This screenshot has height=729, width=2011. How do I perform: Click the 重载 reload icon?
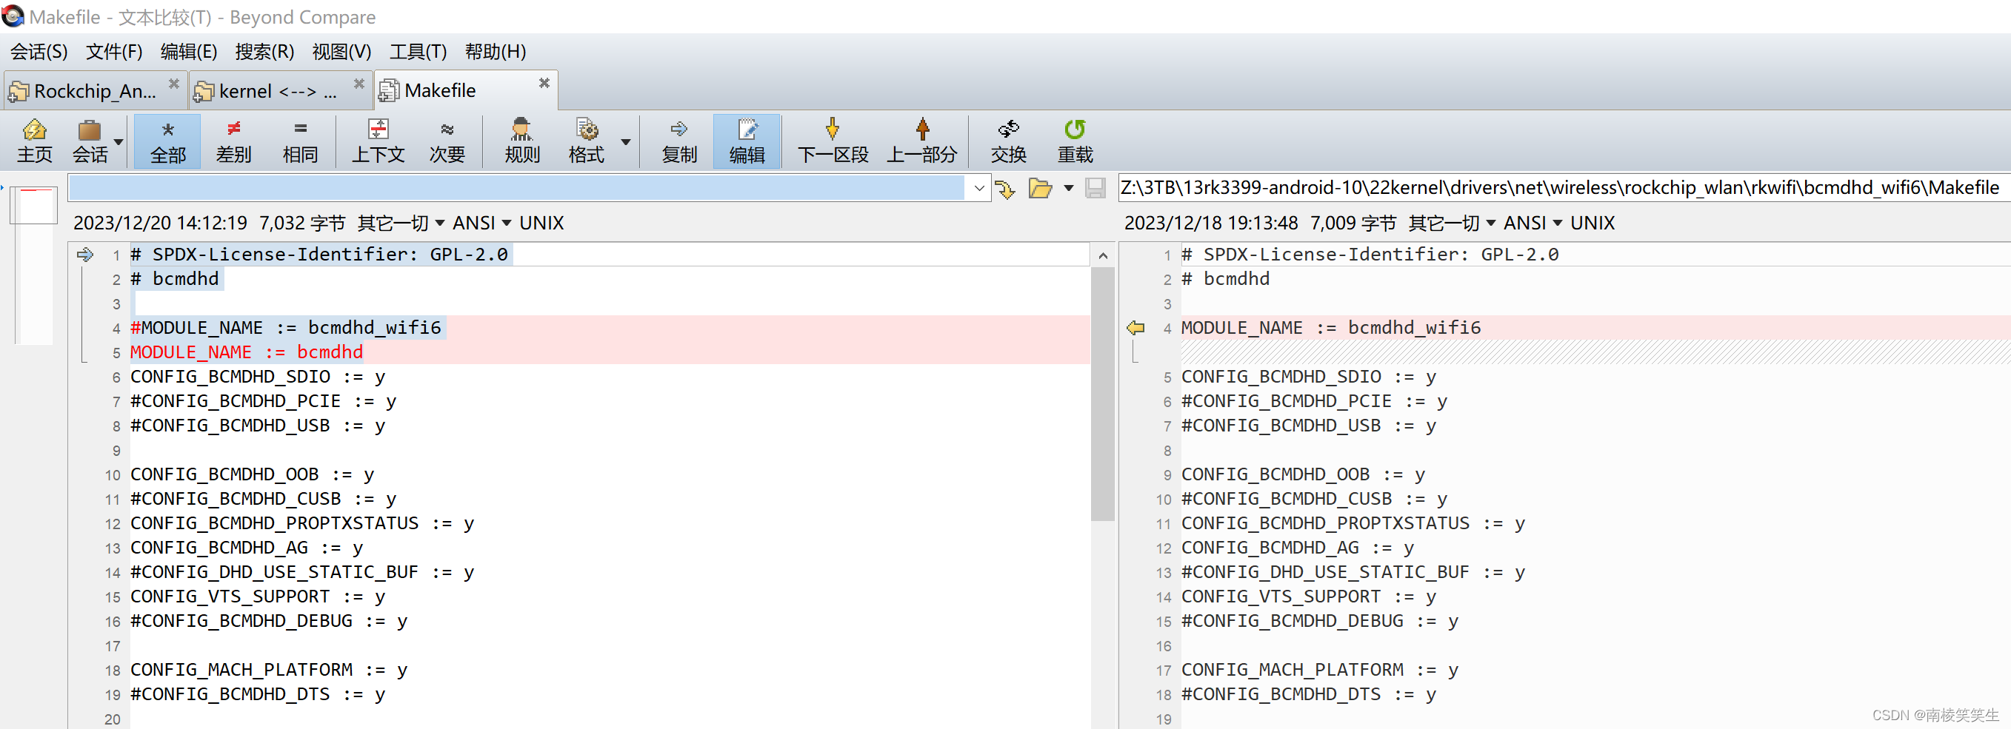[x=1075, y=141]
